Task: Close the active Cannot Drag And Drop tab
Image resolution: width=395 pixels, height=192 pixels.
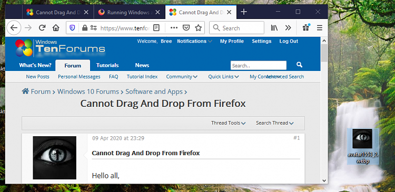Action: click(x=229, y=12)
